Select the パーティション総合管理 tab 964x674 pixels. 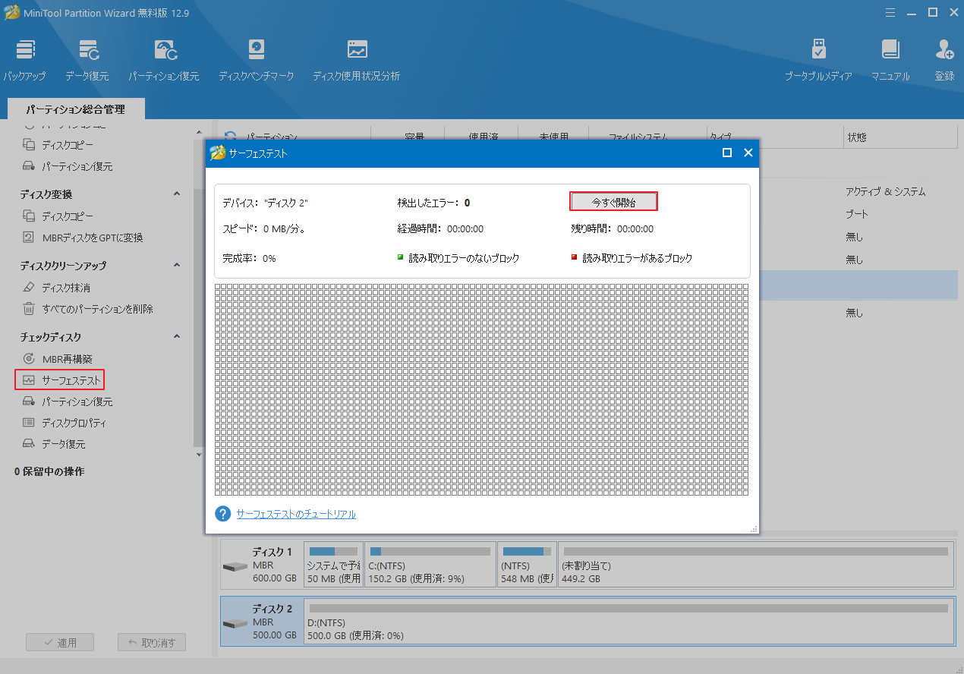(75, 109)
